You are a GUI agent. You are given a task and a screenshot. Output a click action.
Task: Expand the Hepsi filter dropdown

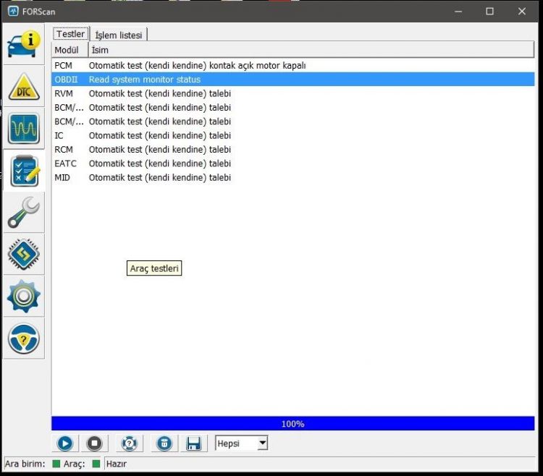pyautogui.click(x=241, y=443)
